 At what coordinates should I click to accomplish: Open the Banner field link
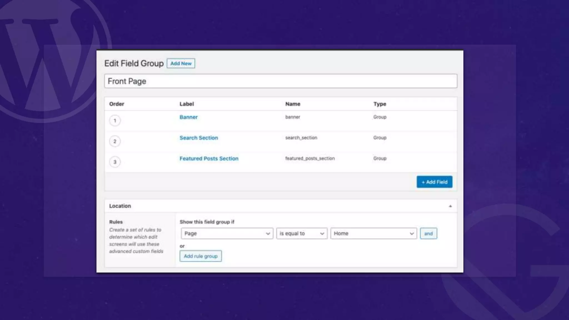tap(188, 117)
